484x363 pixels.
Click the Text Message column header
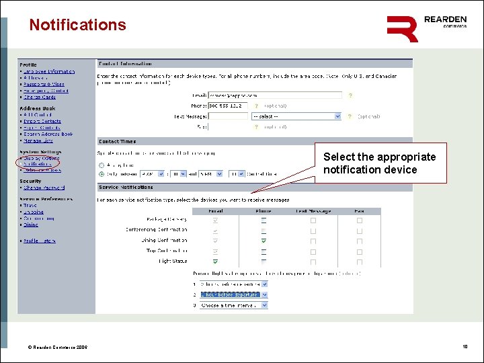pos(313,211)
